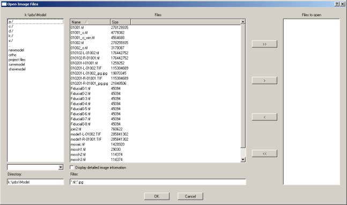Screen dimensions: 347x205
Task: Click size value 1420920
Action: click(x=117, y=144)
